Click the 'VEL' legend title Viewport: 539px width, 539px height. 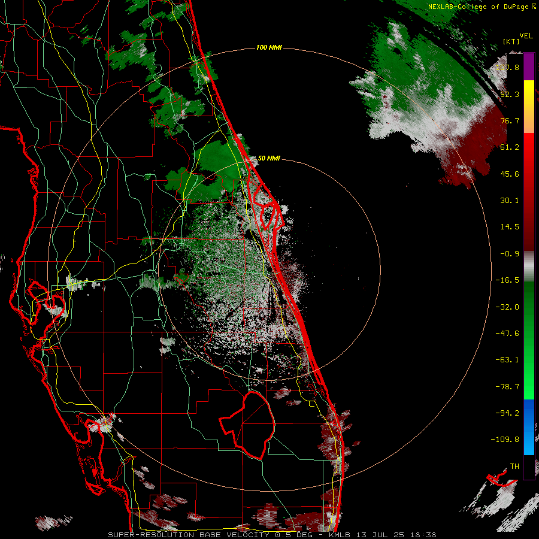point(526,36)
